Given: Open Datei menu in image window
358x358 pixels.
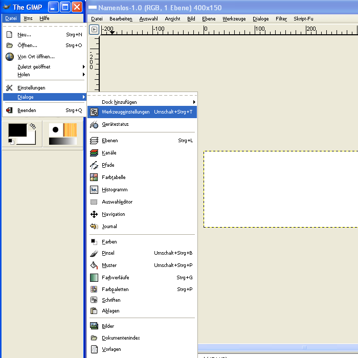Looking at the screenshot, I should point(97,19).
